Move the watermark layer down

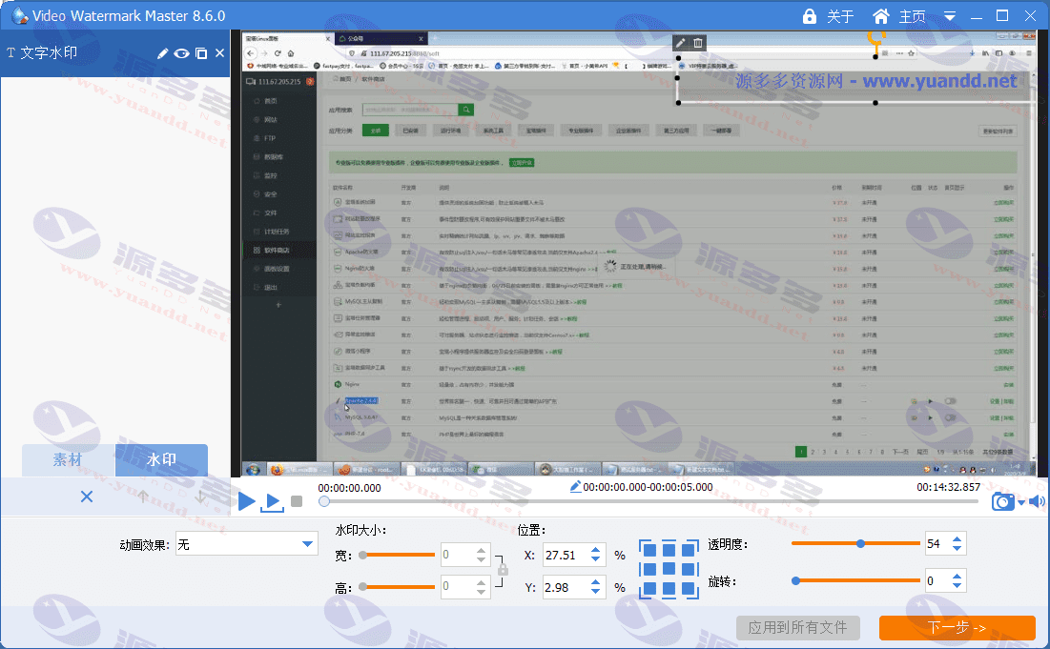200,497
